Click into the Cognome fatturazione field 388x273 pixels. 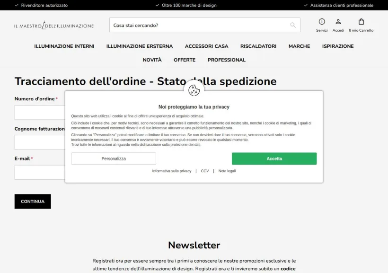tap(40, 142)
